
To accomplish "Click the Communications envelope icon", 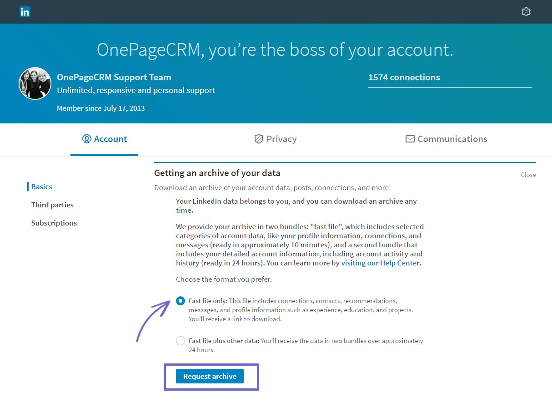I will pos(410,139).
